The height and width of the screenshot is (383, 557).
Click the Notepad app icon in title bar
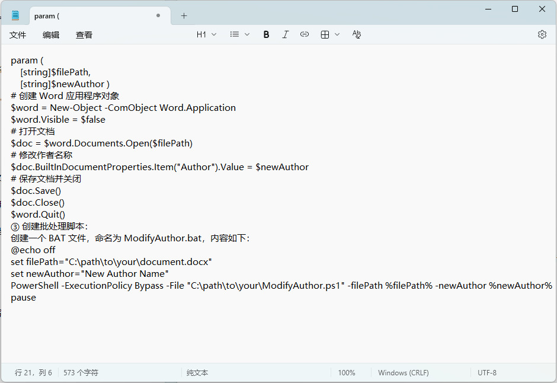[15, 15]
